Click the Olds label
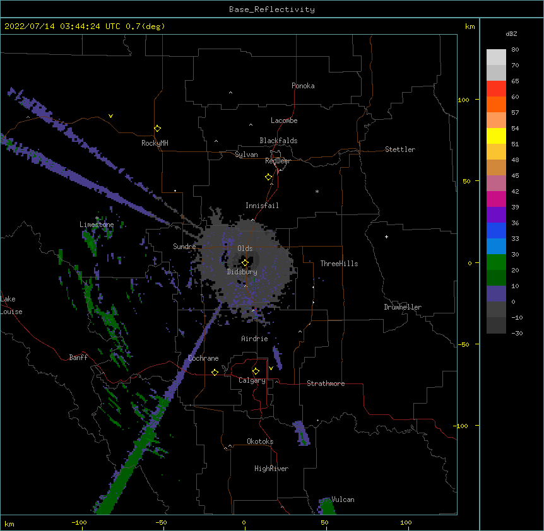The width and height of the screenshot is (544, 531). tap(245, 248)
